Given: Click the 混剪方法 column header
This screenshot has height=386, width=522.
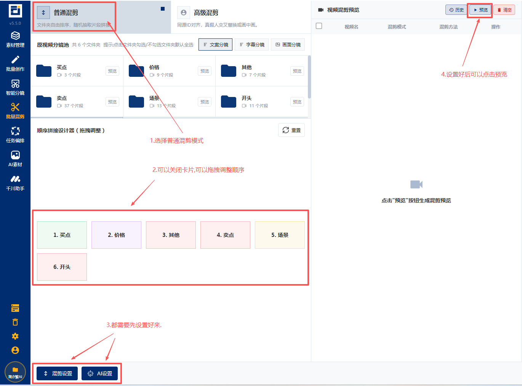Looking at the screenshot, I should coord(448,27).
